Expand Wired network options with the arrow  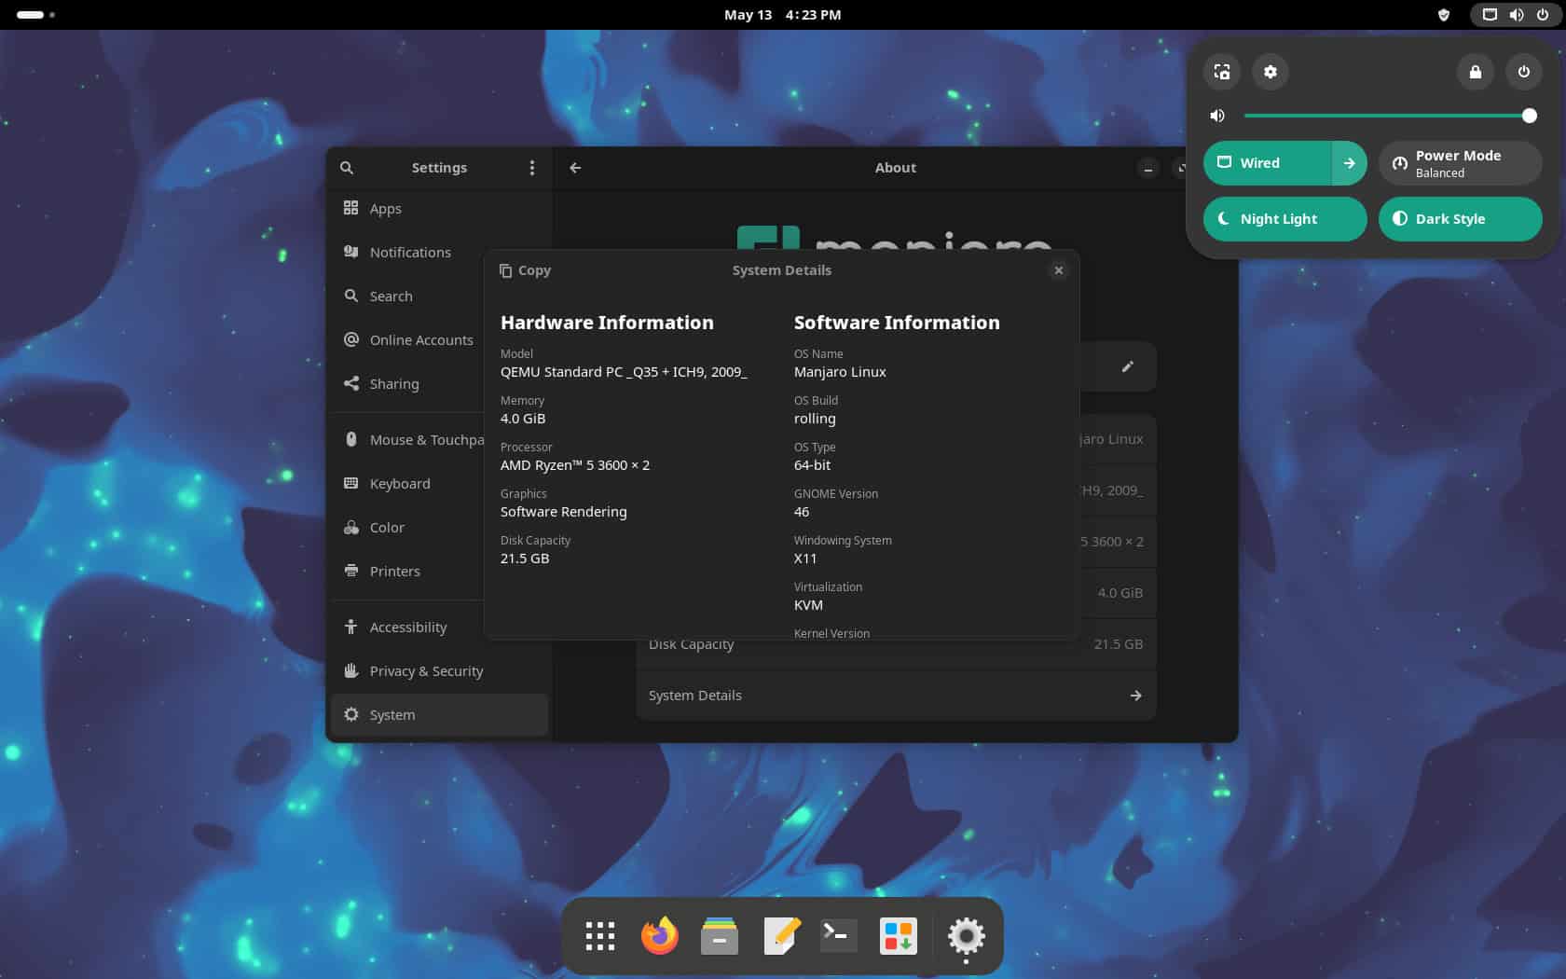click(x=1349, y=162)
